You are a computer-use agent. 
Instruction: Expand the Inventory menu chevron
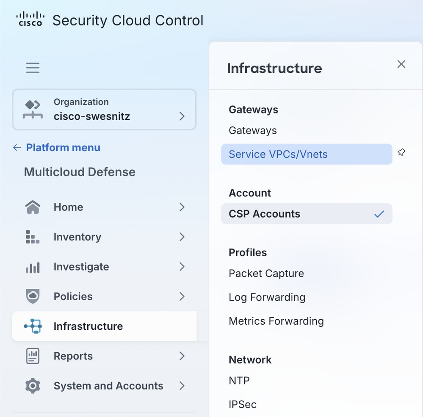click(182, 237)
